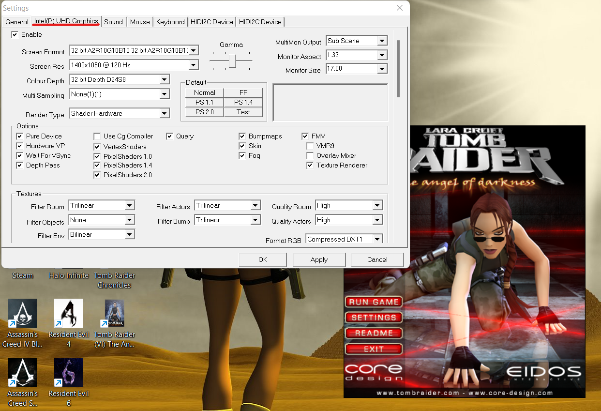
Task: Apply the PS 1.4 default preset
Action: (x=243, y=102)
